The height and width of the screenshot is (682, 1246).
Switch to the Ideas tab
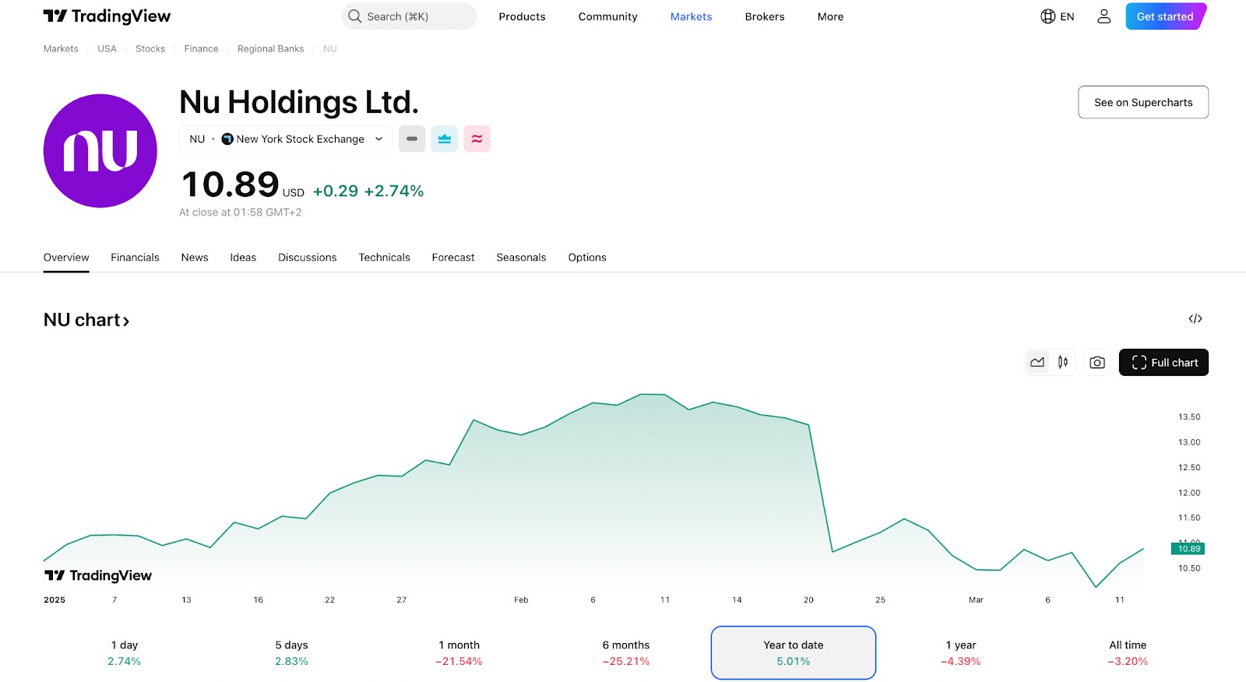click(243, 258)
